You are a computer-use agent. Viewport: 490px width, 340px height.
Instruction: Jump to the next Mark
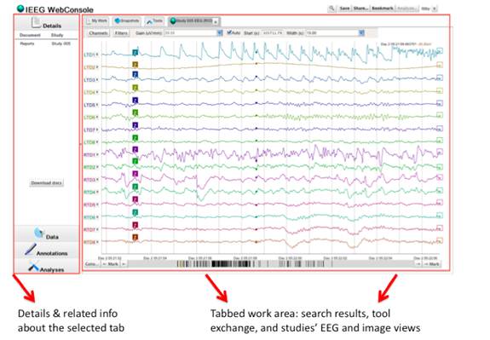(x=432, y=264)
